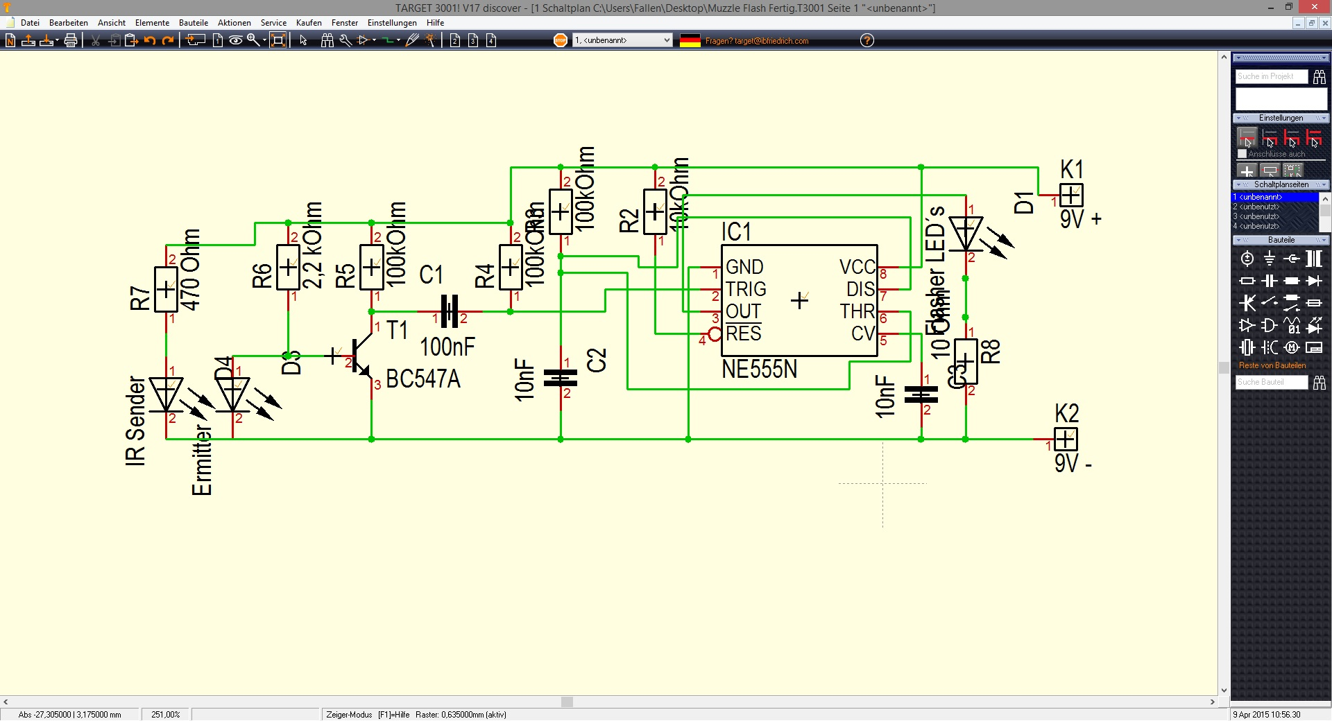Open the Service menu

tap(273, 23)
